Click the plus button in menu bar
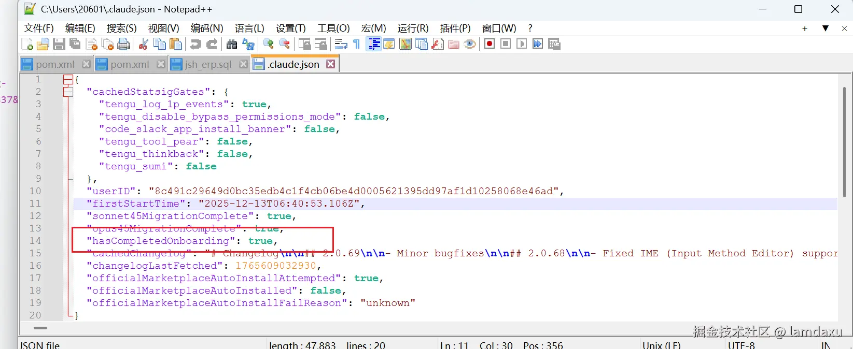The image size is (853, 349). (x=805, y=28)
